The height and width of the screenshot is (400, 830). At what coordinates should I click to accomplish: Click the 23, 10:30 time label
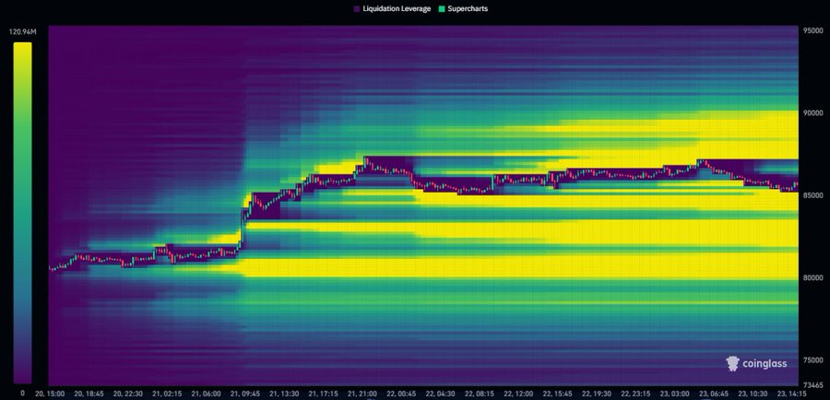(753, 394)
